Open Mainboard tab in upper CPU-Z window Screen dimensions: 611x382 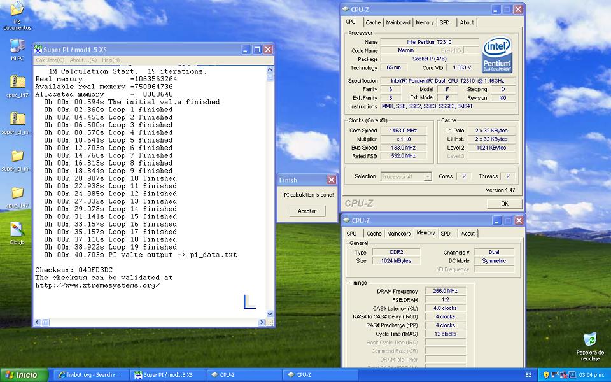398,23
